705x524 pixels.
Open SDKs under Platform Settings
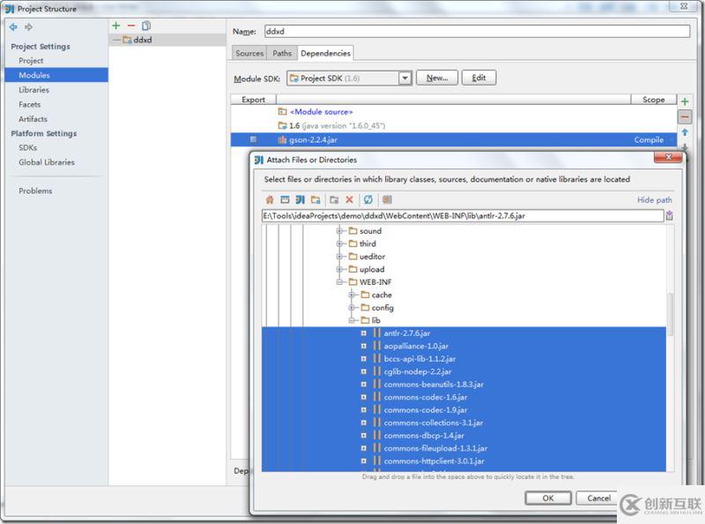28,147
